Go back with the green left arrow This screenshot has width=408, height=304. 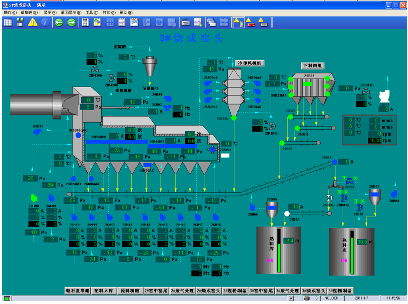59,23
